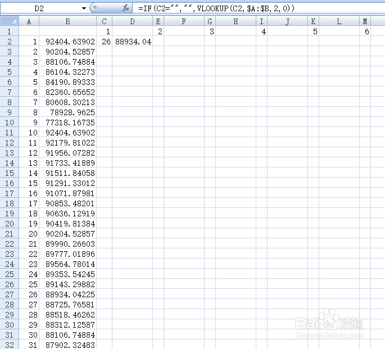Click cell B3 value 90204.52857
Image resolution: width=385 pixels, height=349 pixels.
pyautogui.click(x=68, y=52)
